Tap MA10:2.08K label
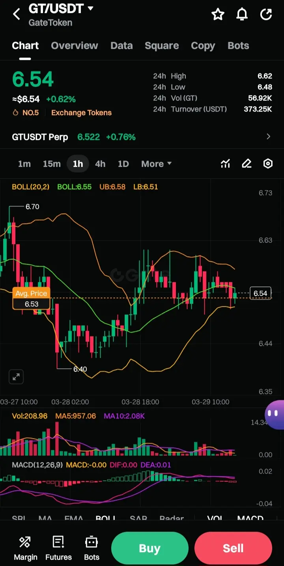The image size is (284, 566). (124, 416)
